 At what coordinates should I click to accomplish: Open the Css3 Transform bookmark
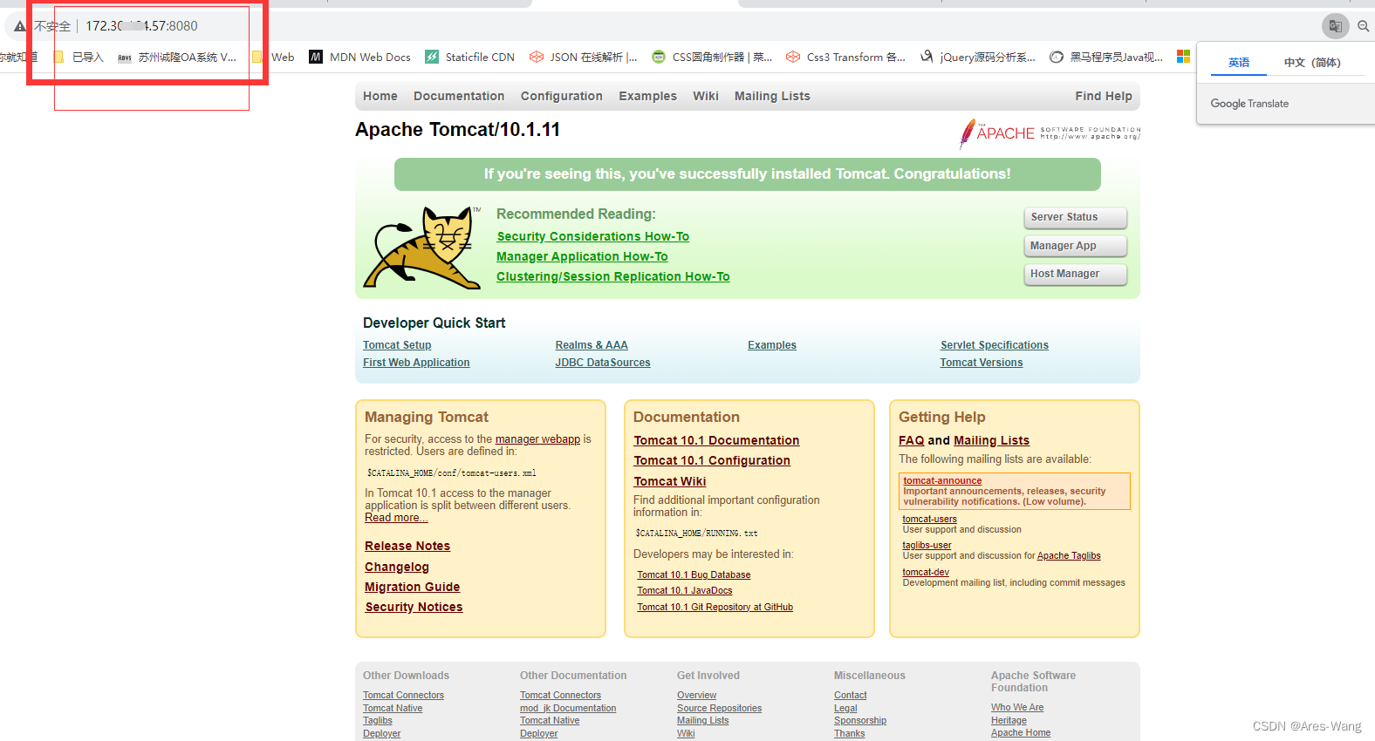(845, 57)
